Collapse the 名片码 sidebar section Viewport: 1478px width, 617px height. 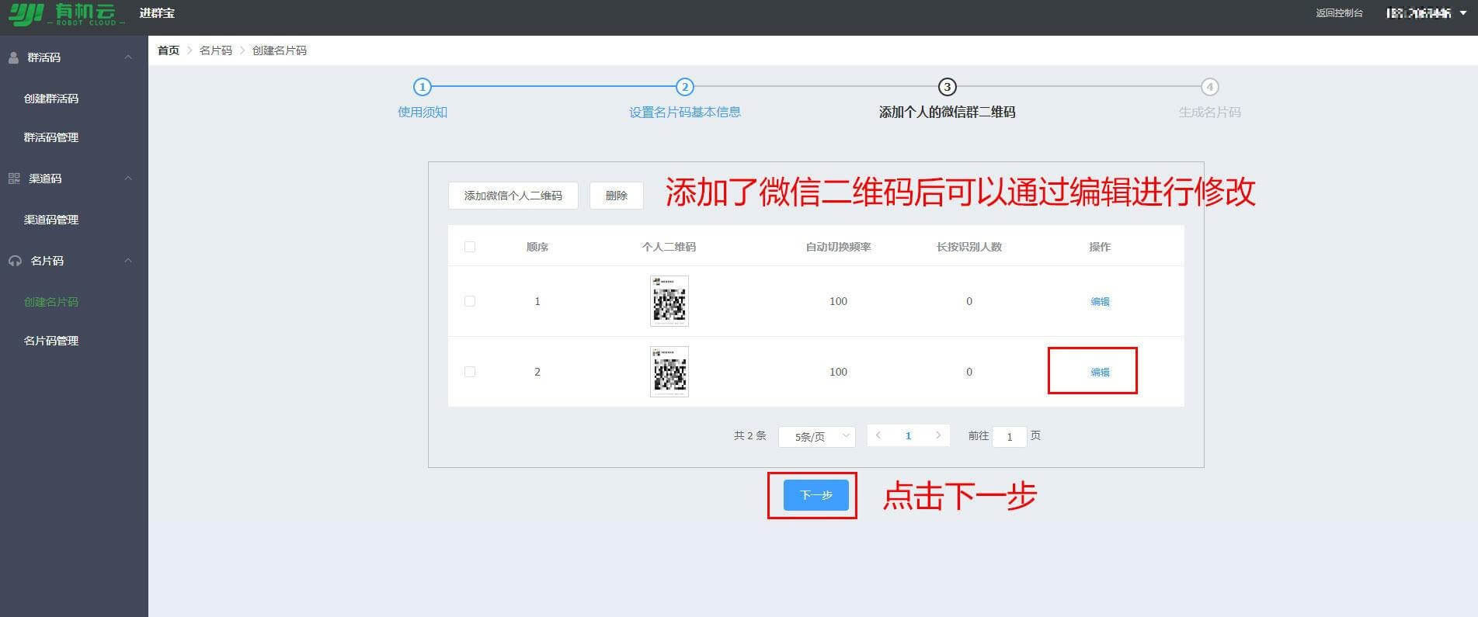(x=128, y=261)
